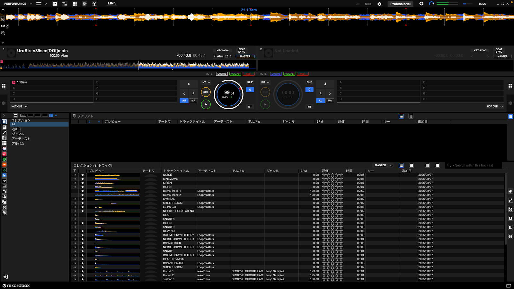Click the LINK button

tap(112, 3)
